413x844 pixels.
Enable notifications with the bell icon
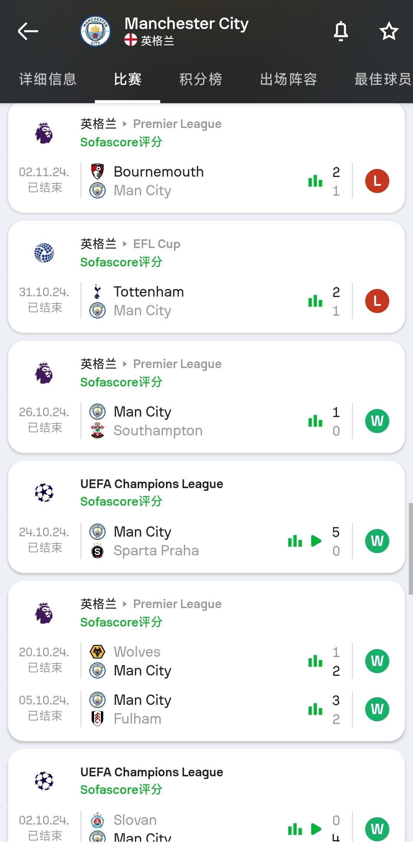pos(341,31)
